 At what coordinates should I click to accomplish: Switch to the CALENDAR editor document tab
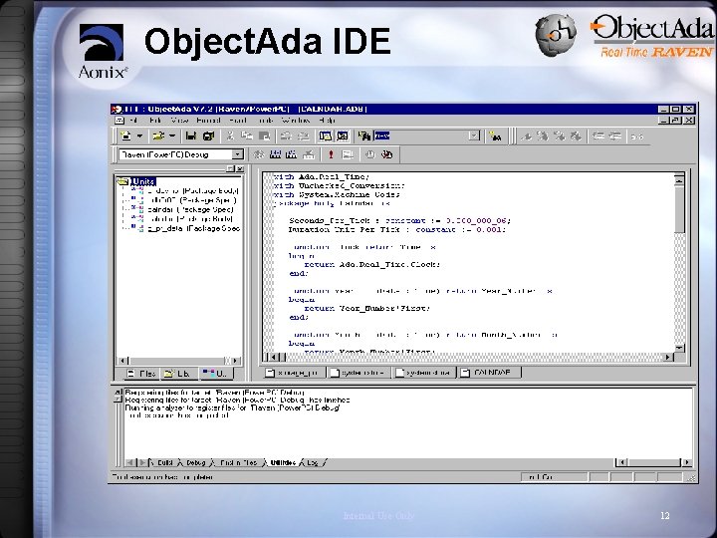(x=490, y=373)
